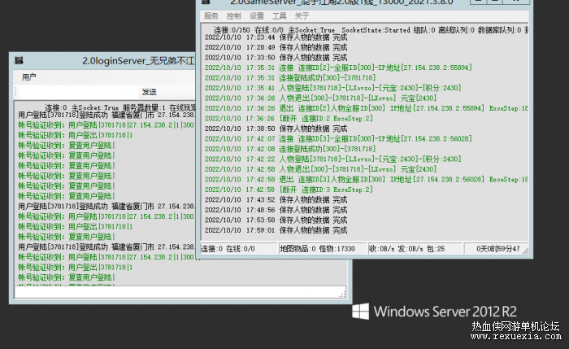Select log row 17:36:26 退出 连接ID[2]
This screenshot has width=569, height=349.
point(366,108)
